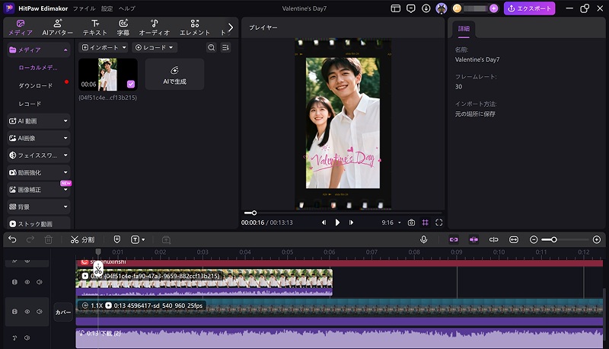Zoom in the timeline with plus

(597, 239)
